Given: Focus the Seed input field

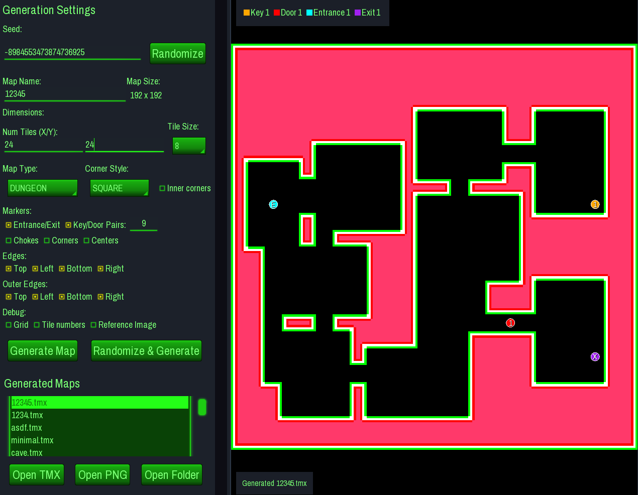Looking at the screenshot, I should pos(72,52).
